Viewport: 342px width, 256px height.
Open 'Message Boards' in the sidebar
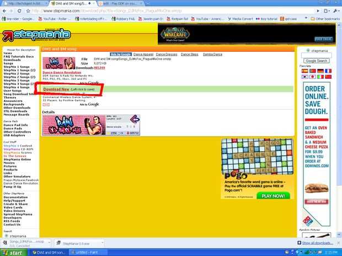17,115
